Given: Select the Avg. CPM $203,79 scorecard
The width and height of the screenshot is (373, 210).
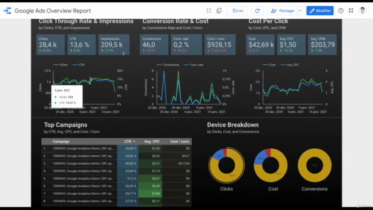Looking at the screenshot, I should [322, 44].
